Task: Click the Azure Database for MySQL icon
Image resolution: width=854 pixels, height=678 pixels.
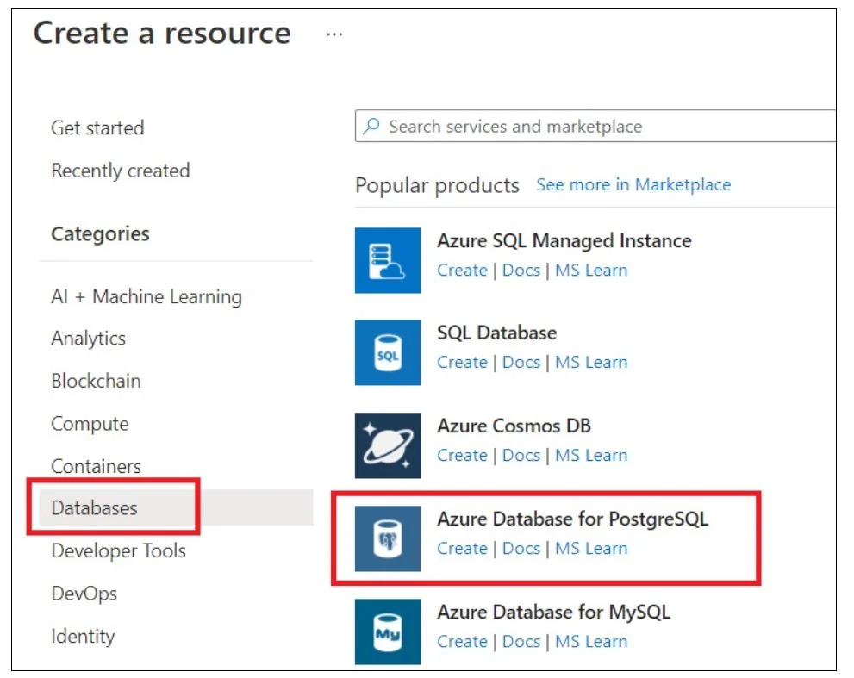Action: coord(387,631)
